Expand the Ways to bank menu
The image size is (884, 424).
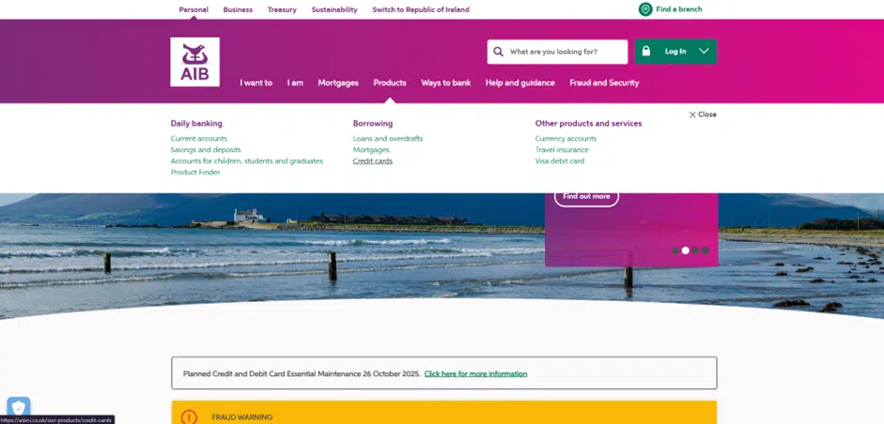click(445, 83)
